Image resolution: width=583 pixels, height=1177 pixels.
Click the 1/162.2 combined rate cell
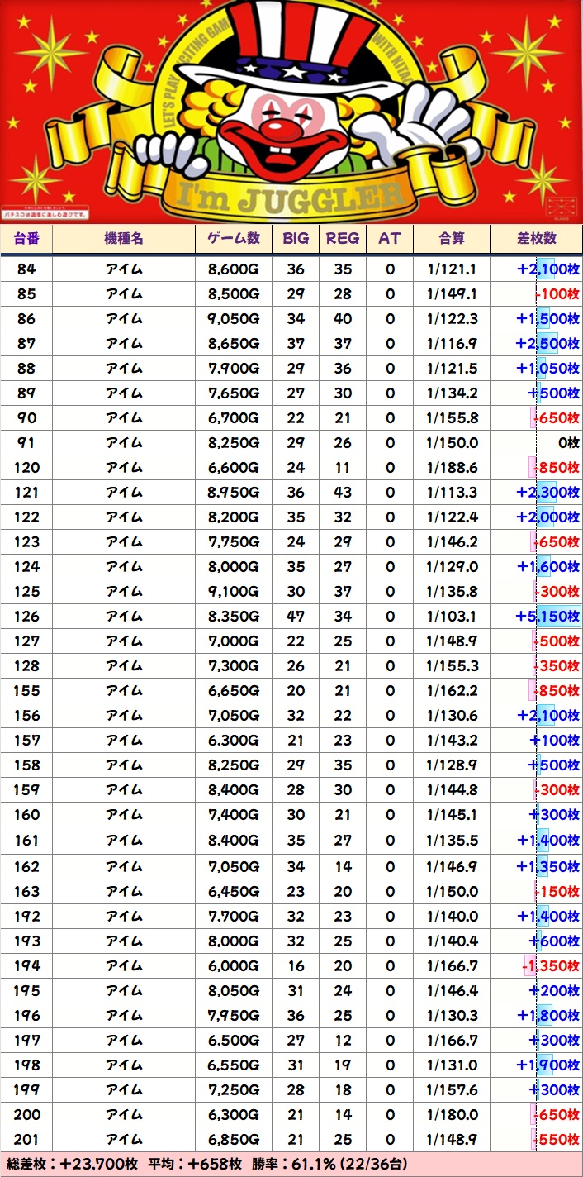(x=452, y=691)
